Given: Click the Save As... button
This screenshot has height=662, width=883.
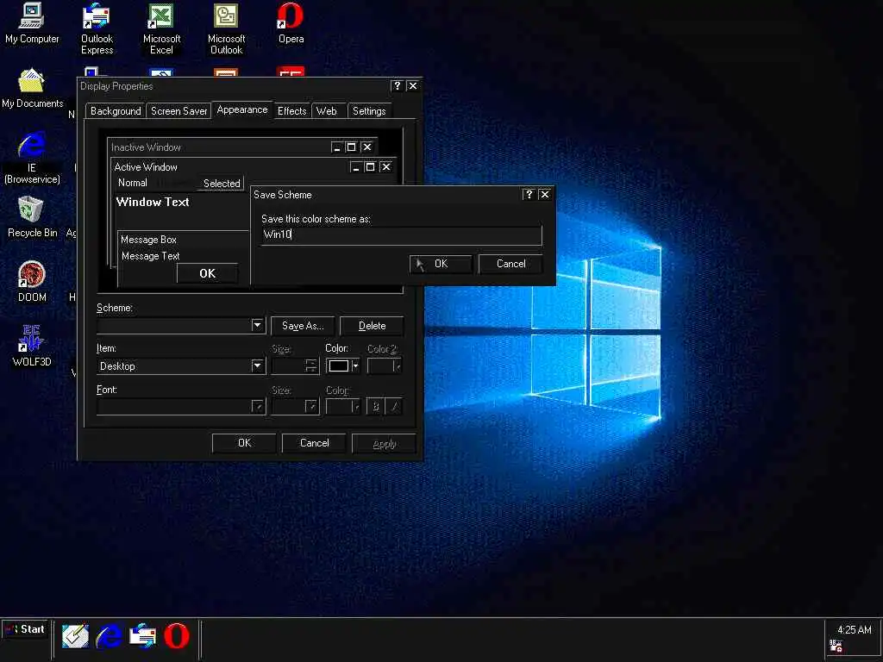Looking at the screenshot, I should pyautogui.click(x=303, y=325).
